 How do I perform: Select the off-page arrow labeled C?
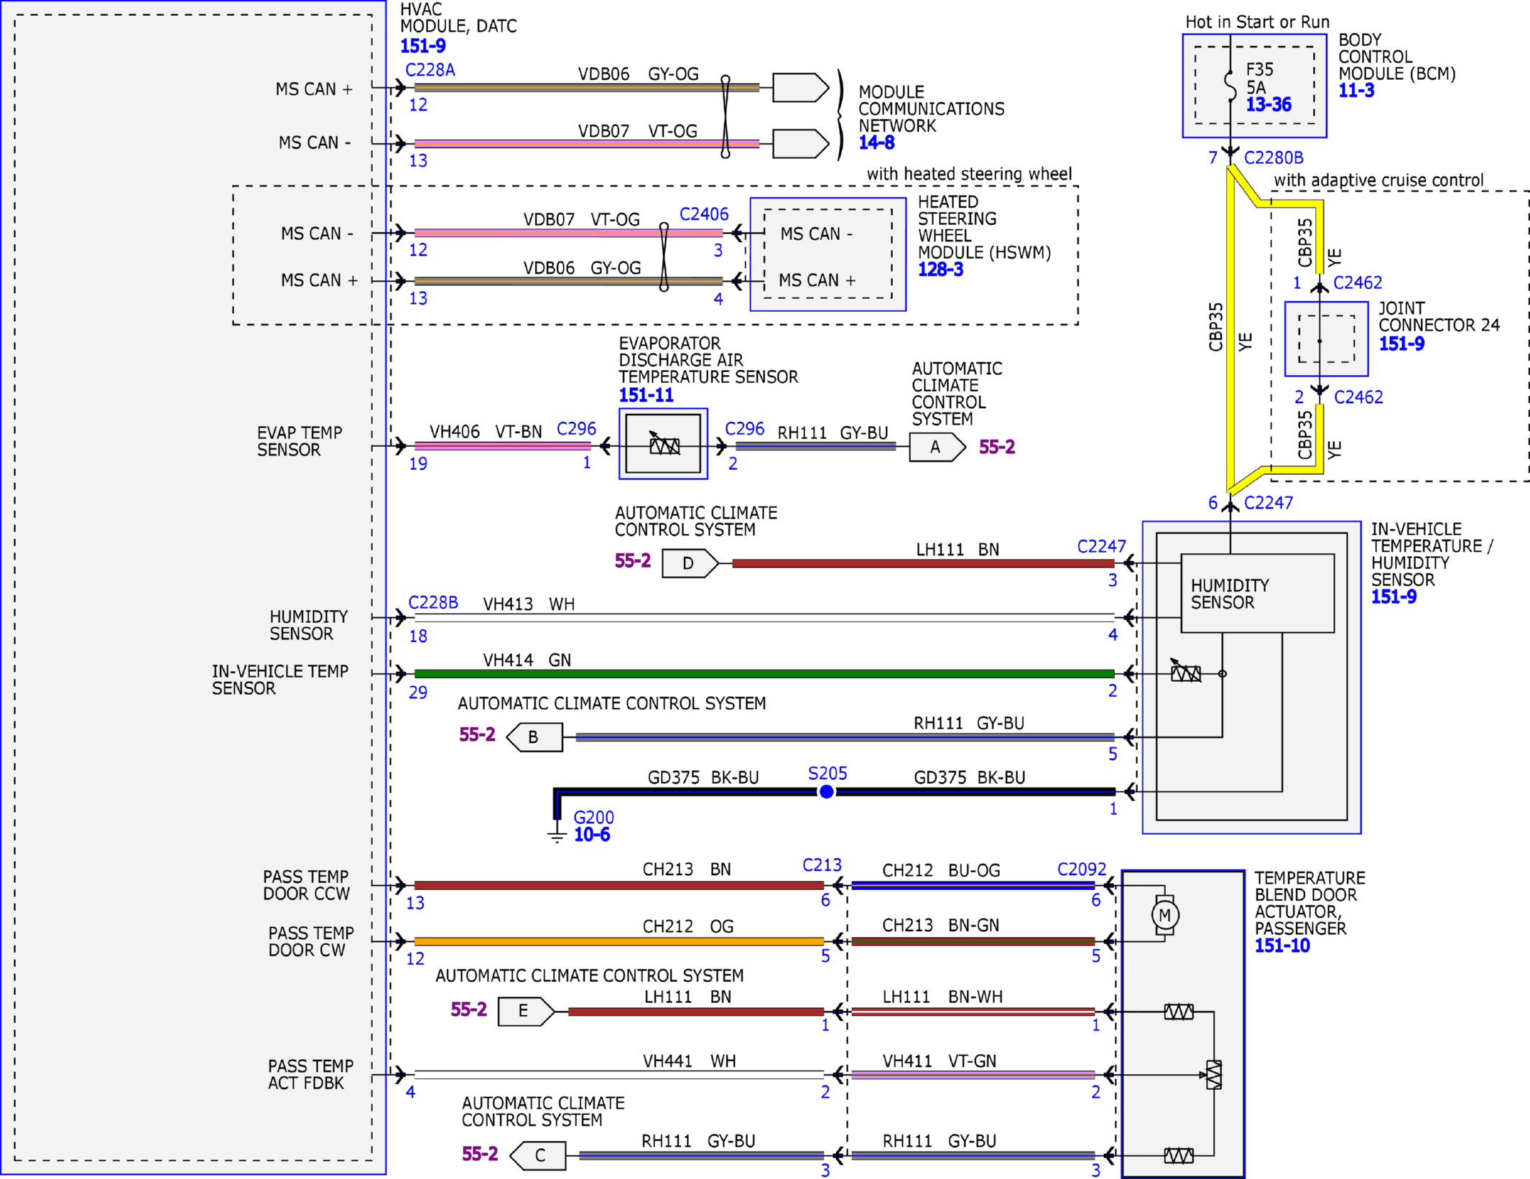[x=537, y=1155]
